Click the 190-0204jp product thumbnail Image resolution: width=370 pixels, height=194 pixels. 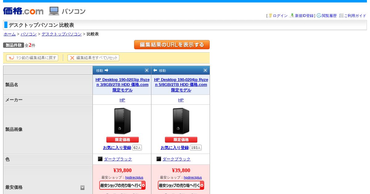coord(181,121)
